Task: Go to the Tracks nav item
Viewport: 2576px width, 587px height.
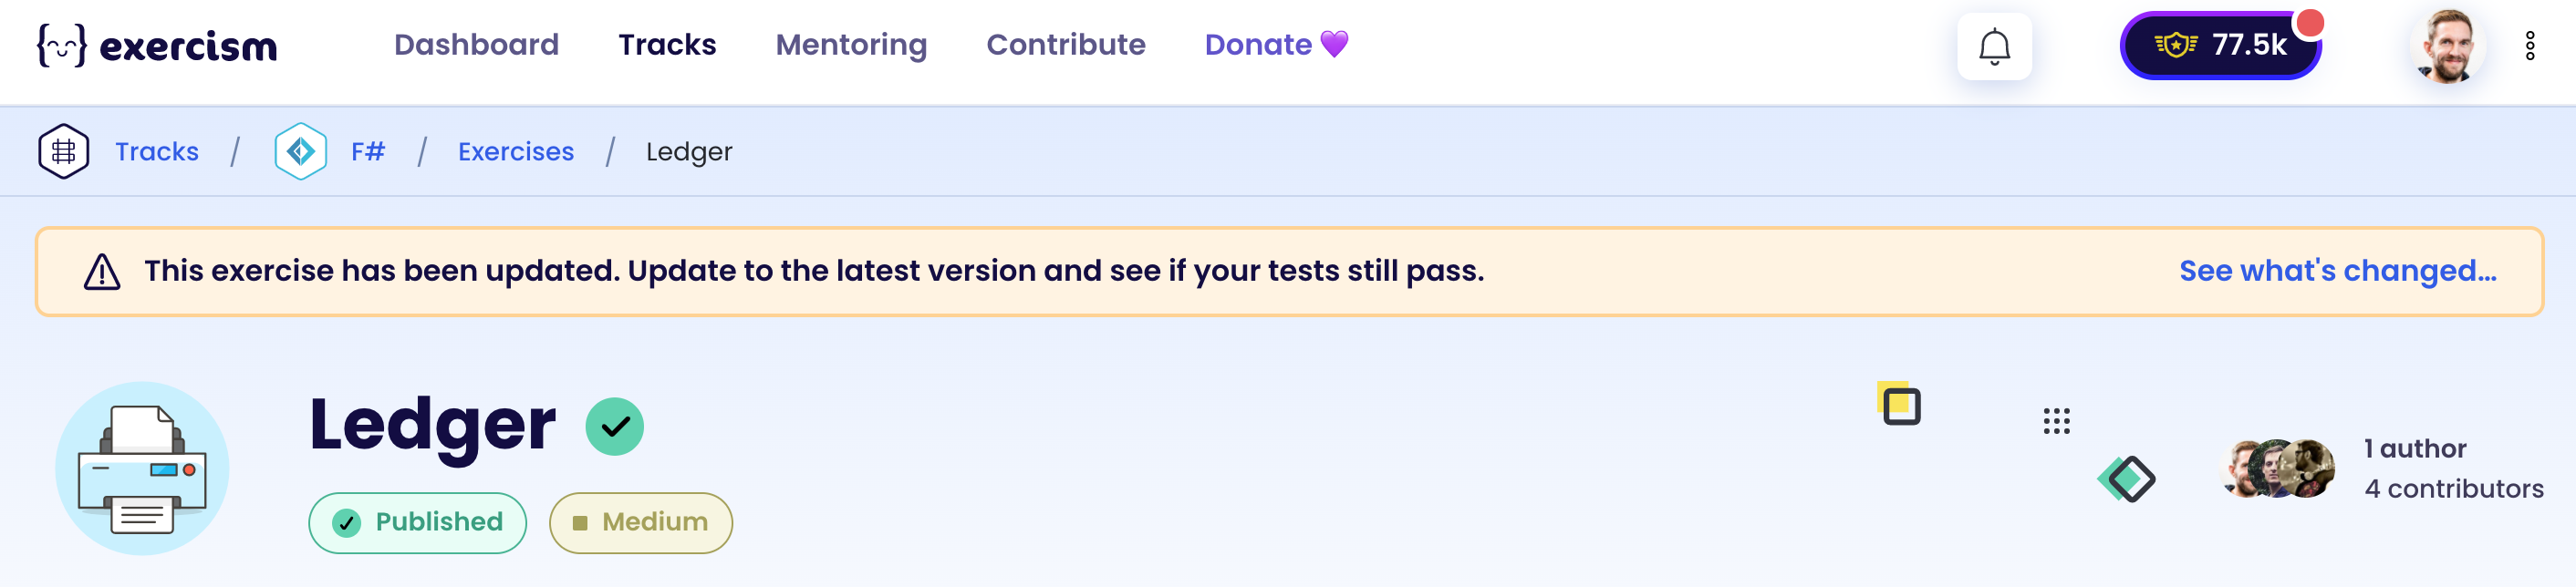Action: (x=667, y=45)
